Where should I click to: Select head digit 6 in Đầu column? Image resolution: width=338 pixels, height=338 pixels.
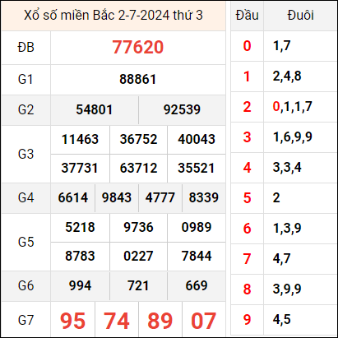point(247,229)
